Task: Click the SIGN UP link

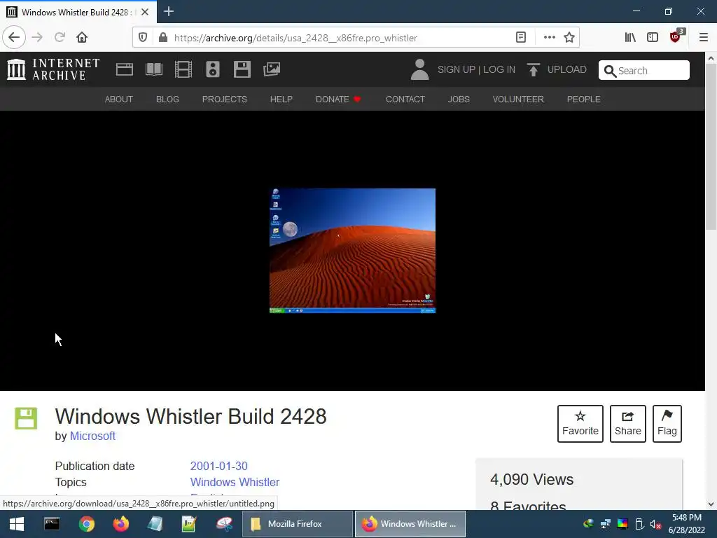Action: [457, 69]
